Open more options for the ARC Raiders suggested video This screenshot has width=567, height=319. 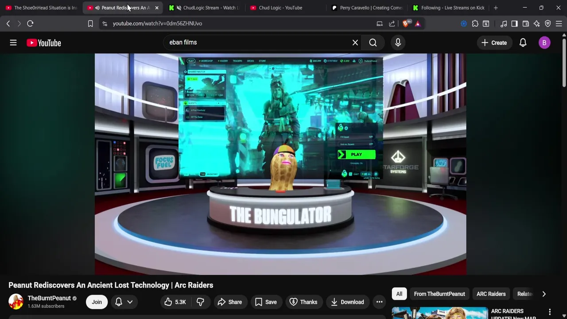(x=550, y=312)
